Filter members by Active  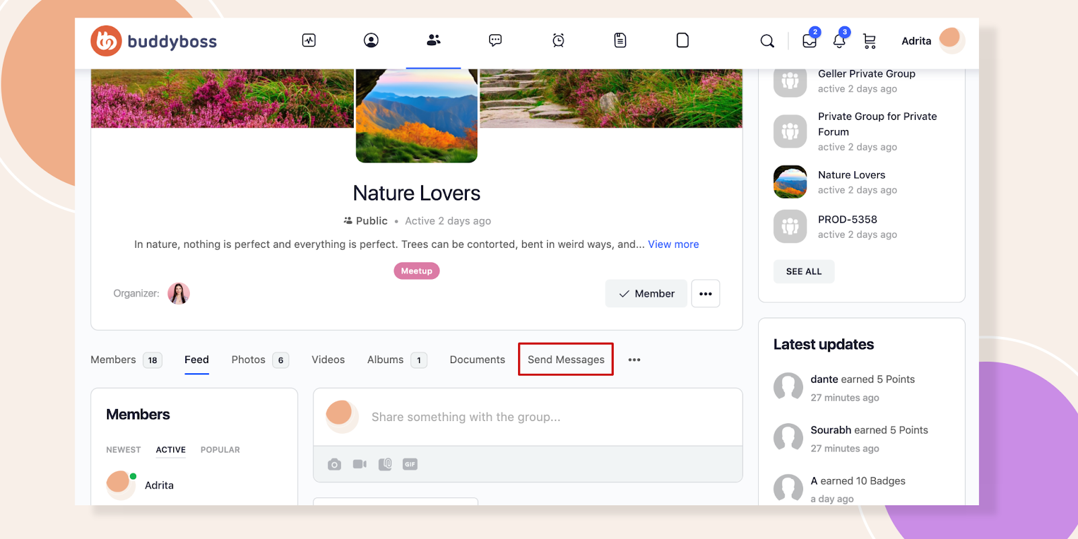coord(170,450)
